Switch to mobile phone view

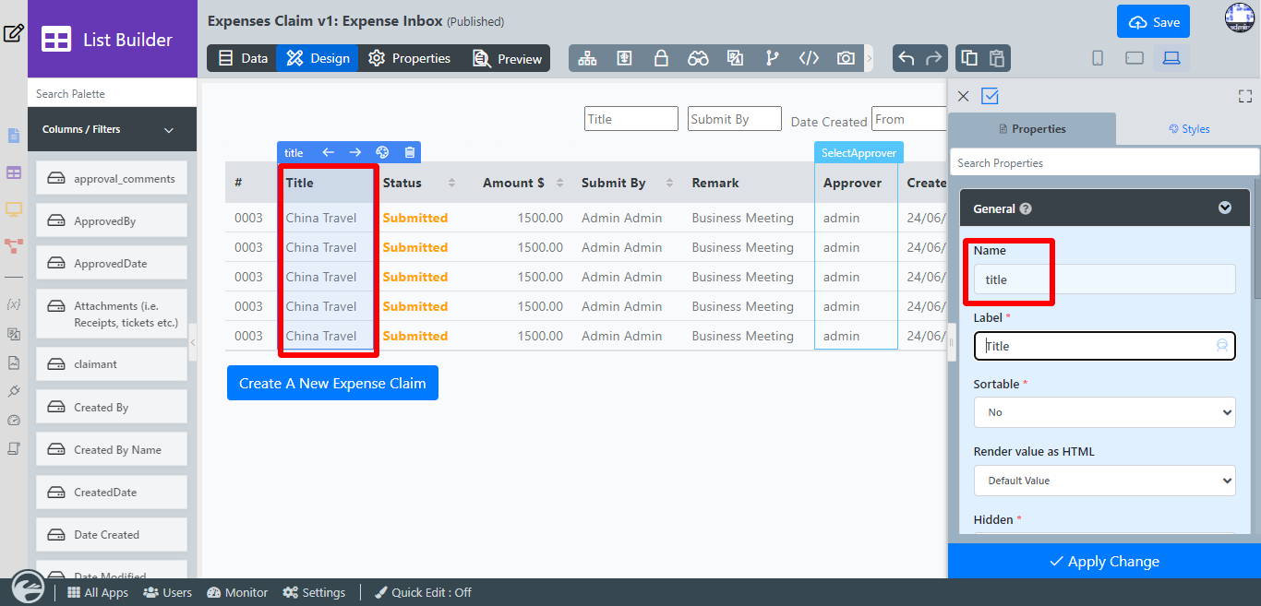click(x=1098, y=58)
